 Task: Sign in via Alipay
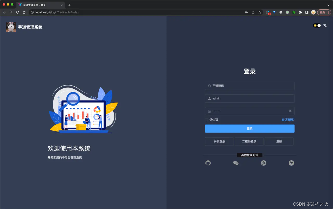(x=264, y=163)
